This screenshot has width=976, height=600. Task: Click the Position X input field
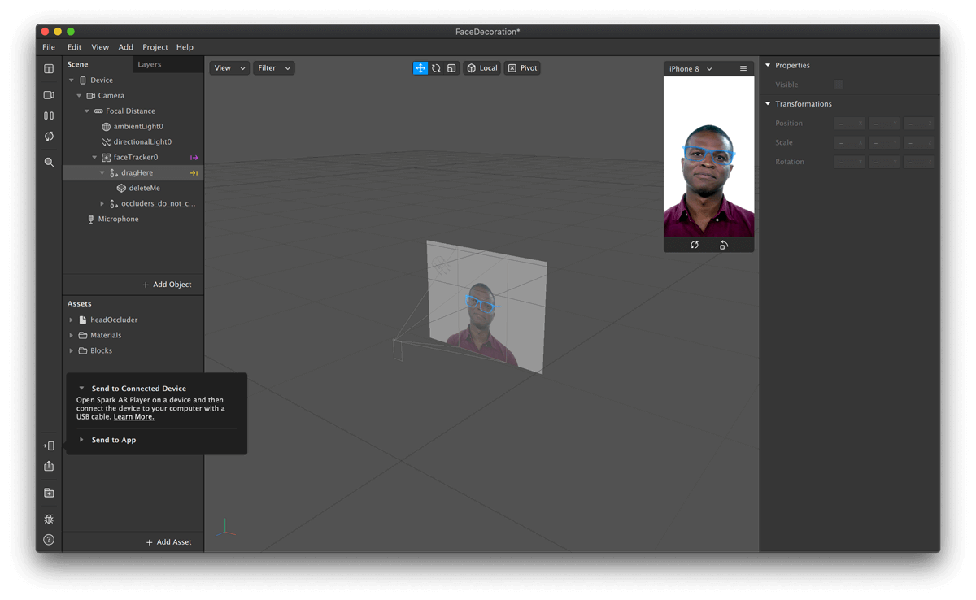point(849,124)
